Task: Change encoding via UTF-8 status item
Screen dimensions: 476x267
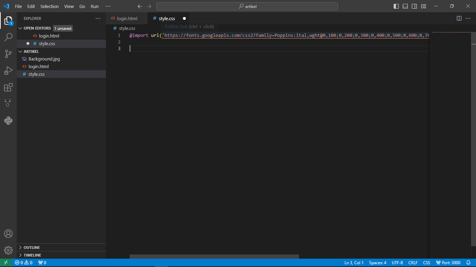Action: click(397, 263)
